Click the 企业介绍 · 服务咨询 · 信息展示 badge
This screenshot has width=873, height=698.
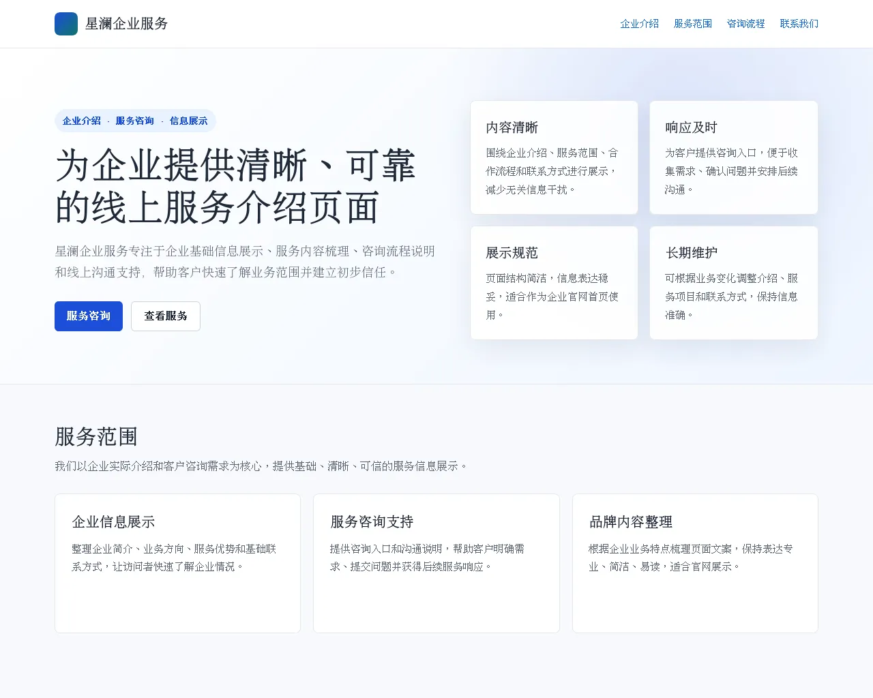pyautogui.click(x=135, y=121)
